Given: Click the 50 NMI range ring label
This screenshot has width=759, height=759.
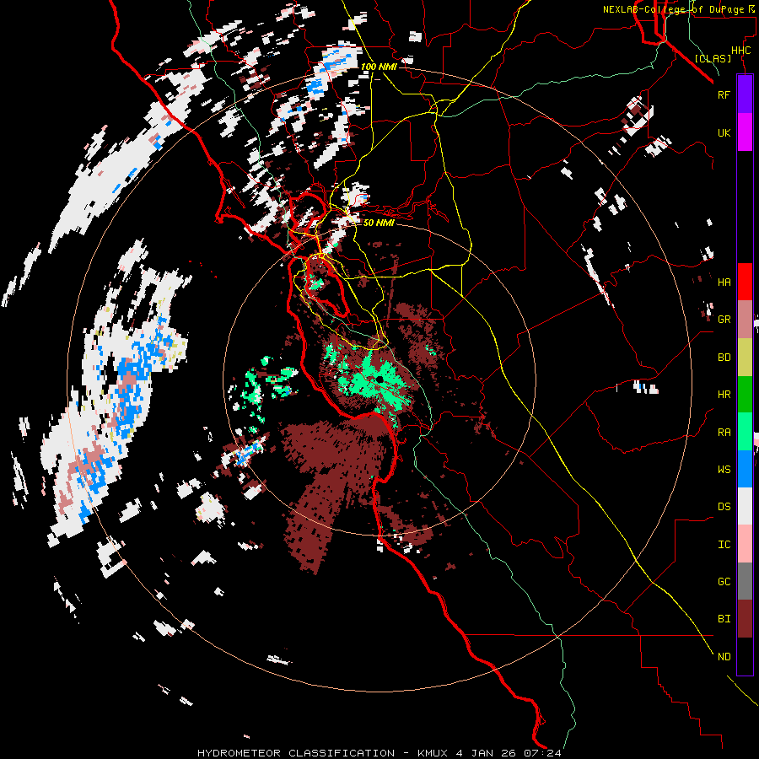Looking at the screenshot, I should tap(379, 223).
